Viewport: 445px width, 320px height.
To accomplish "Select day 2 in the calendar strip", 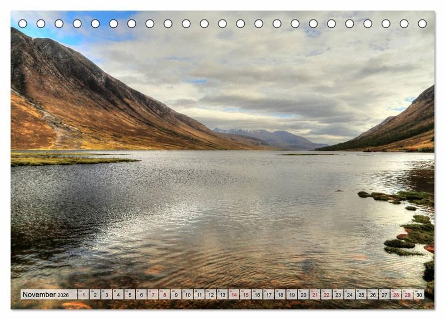I will coord(95,294).
